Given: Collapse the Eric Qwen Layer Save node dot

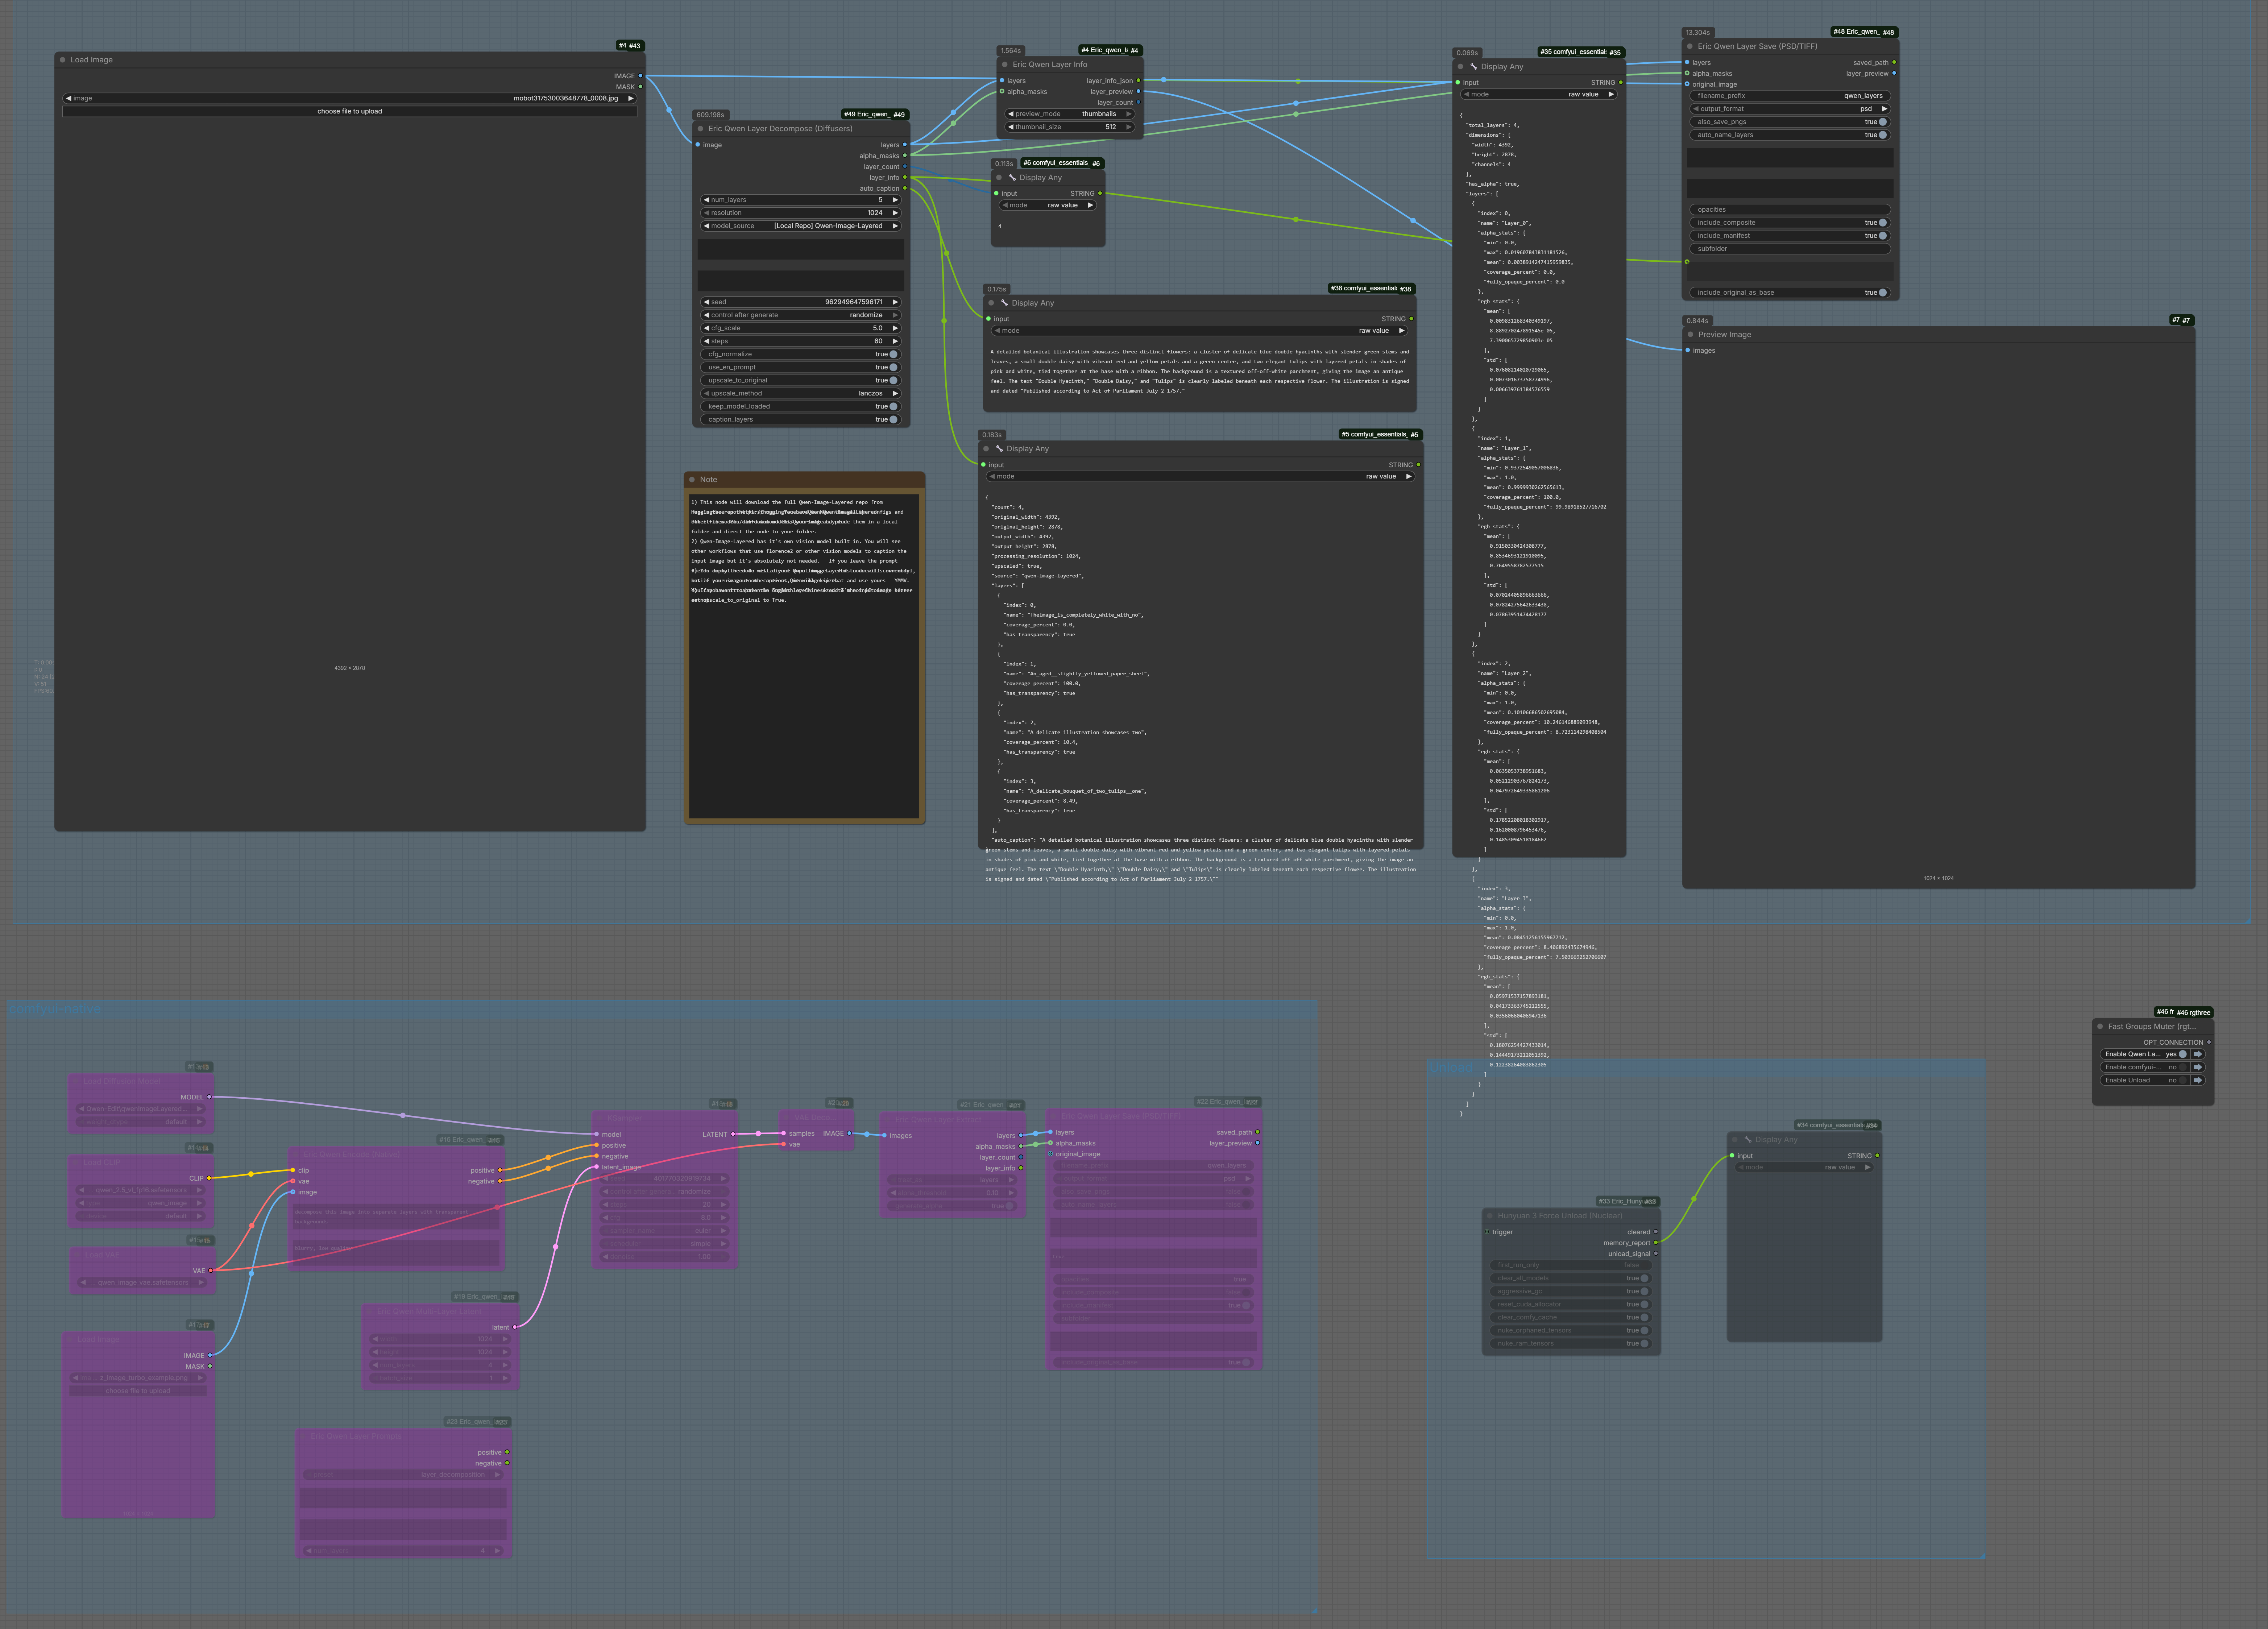Looking at the screenshot, I should 1690,46.
